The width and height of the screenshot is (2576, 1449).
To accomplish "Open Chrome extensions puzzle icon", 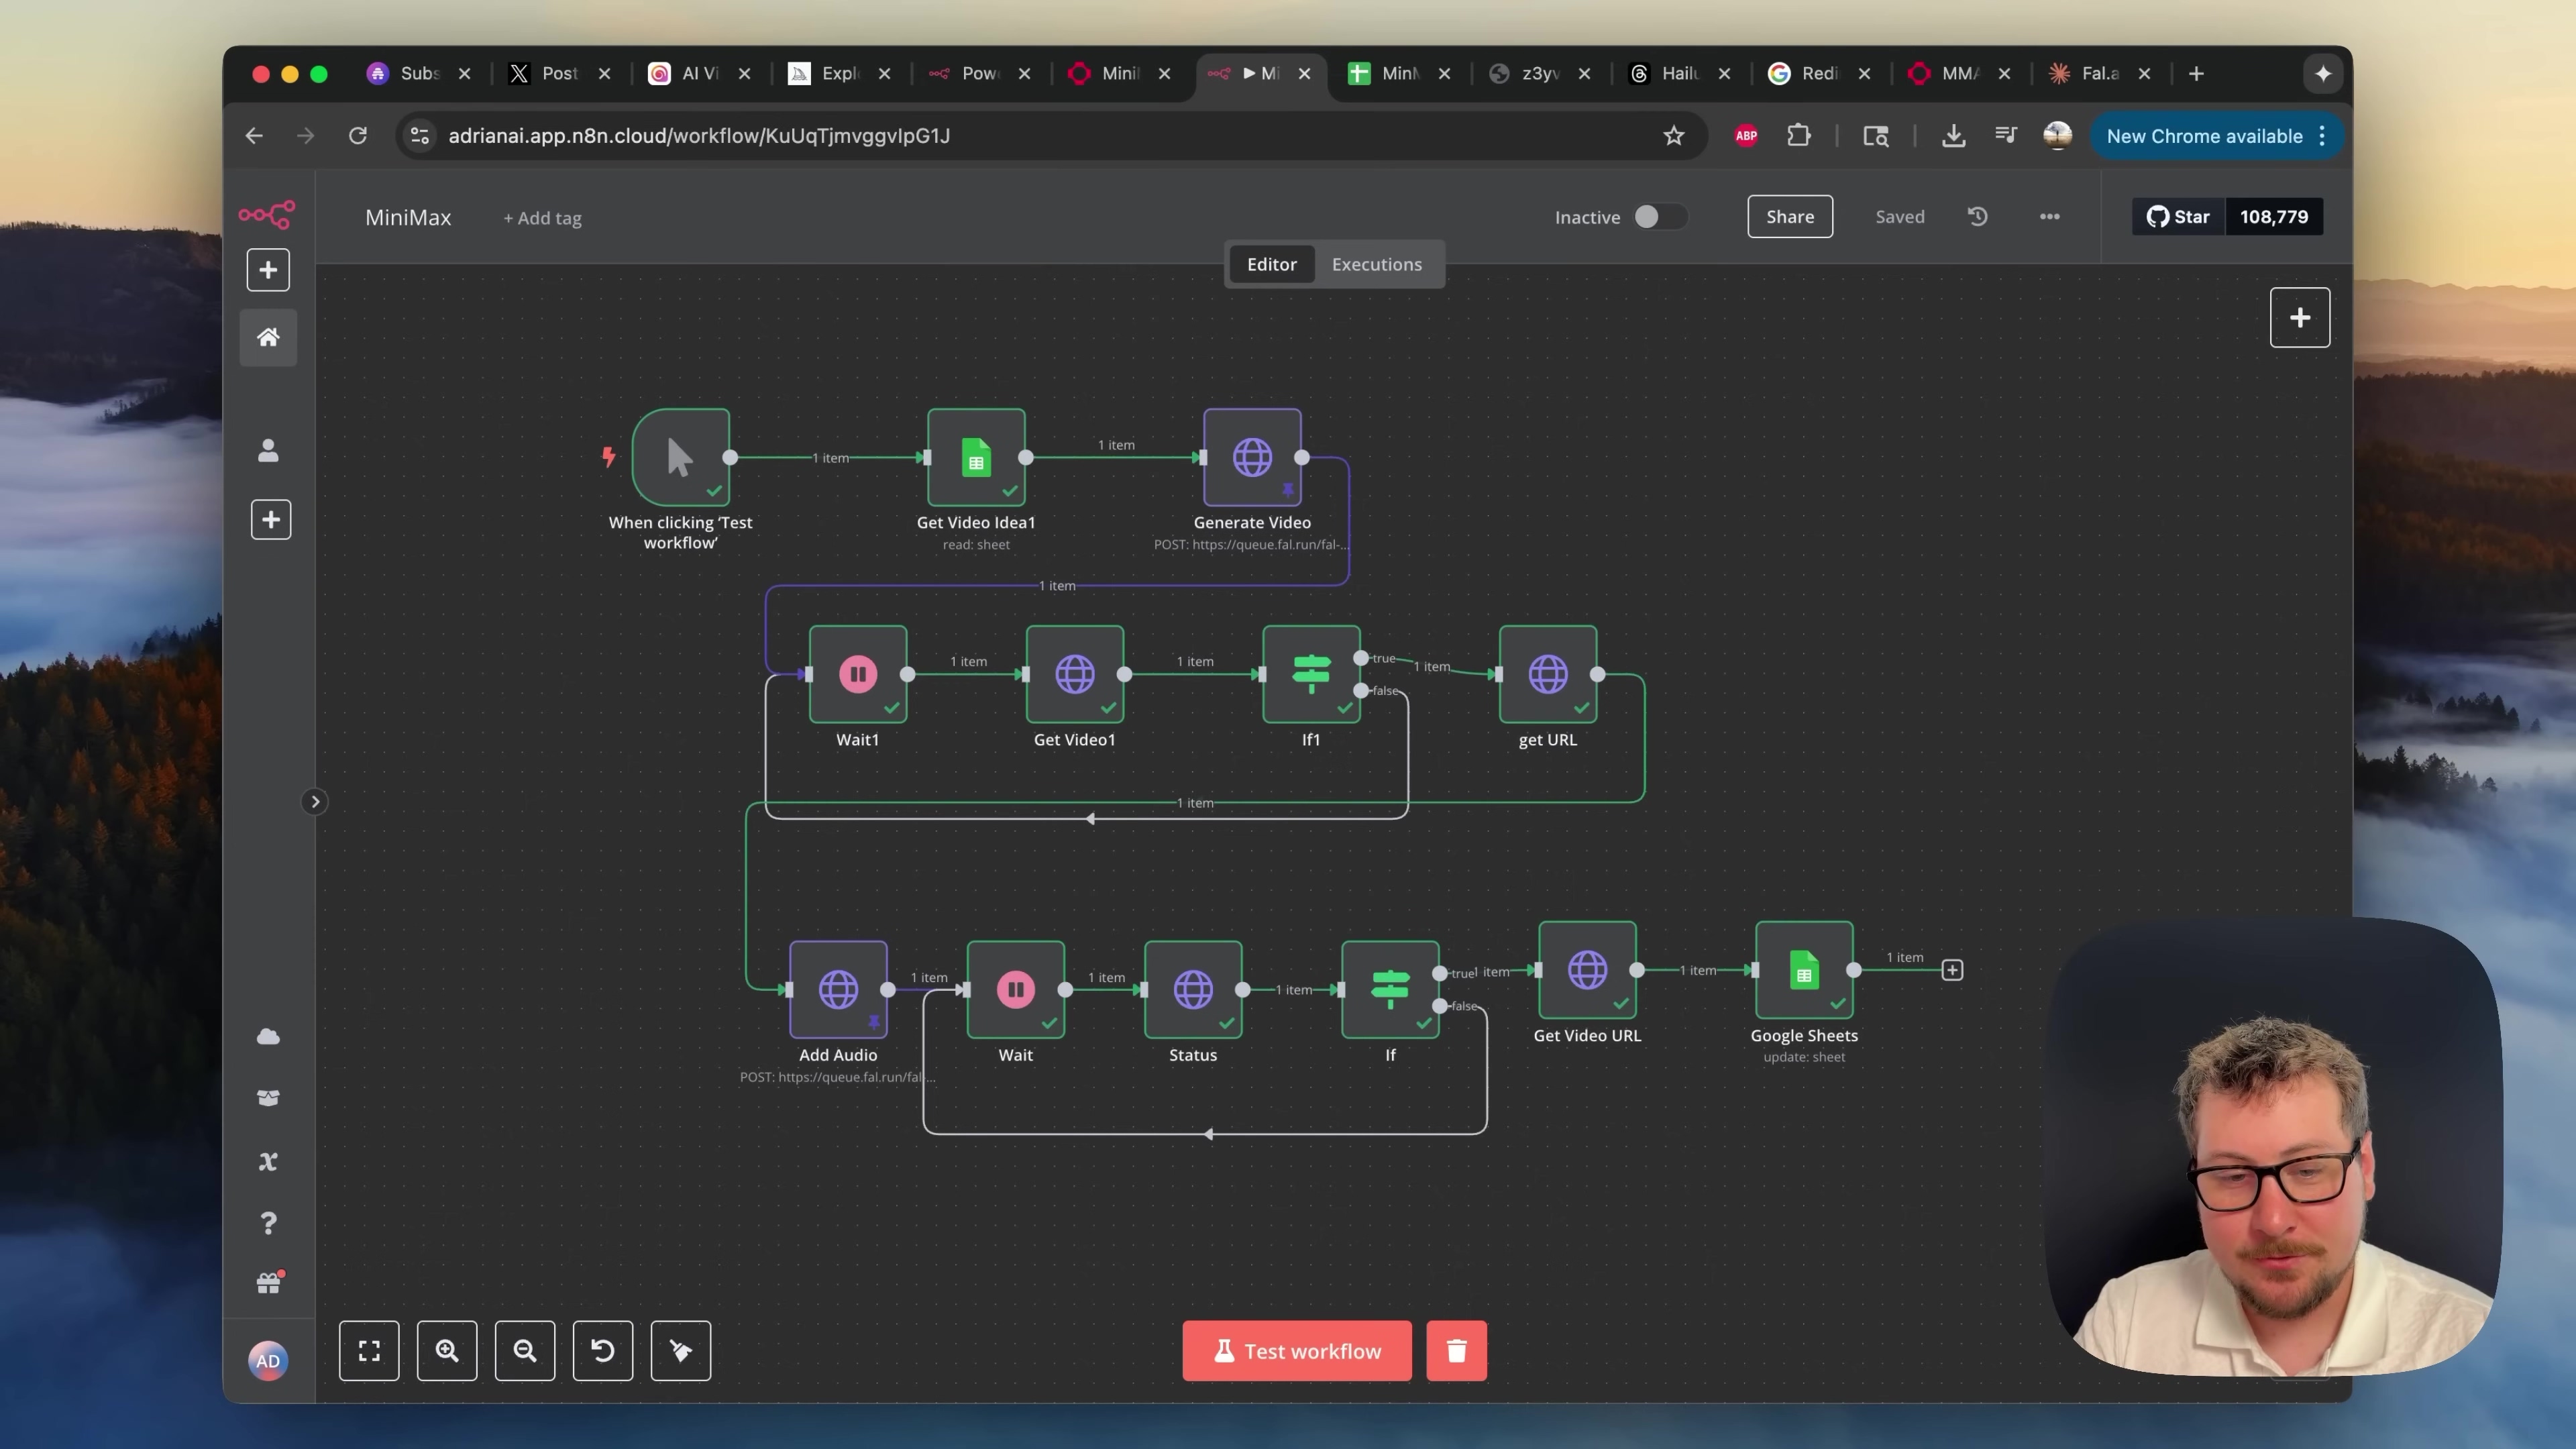I will tap(1798, 135).
